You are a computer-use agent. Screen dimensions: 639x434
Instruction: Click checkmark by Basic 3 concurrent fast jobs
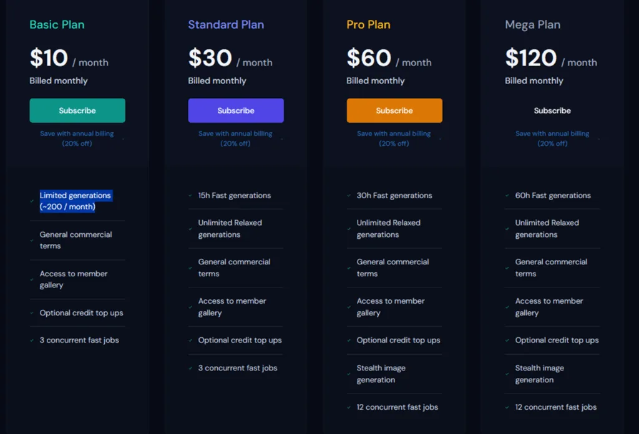point(32,340)
